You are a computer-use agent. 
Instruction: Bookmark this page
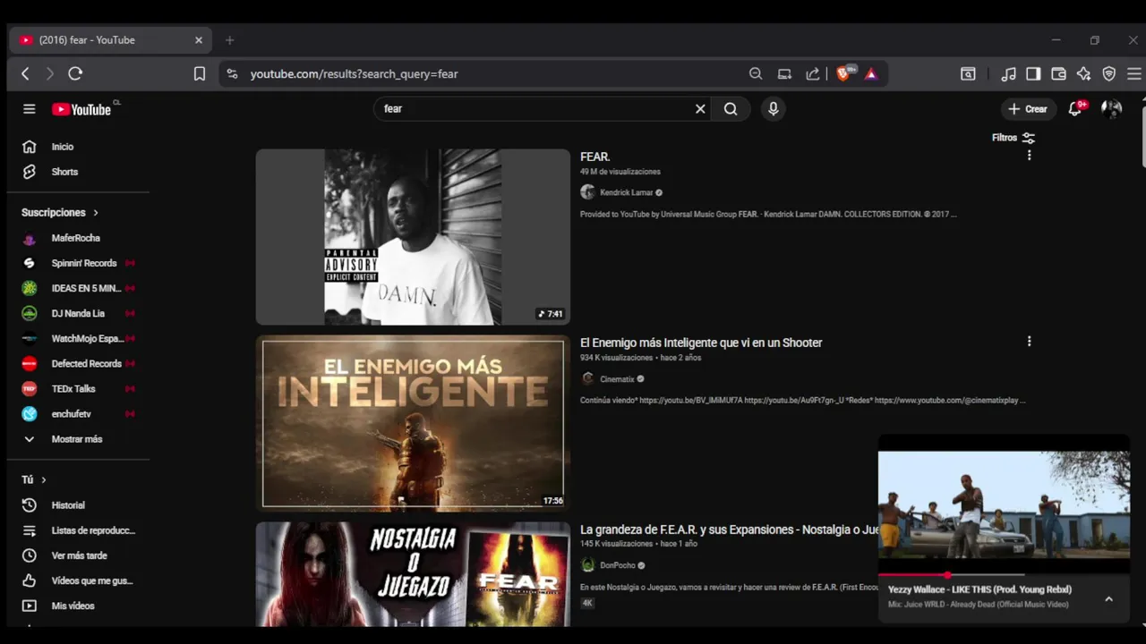(200, 74)
